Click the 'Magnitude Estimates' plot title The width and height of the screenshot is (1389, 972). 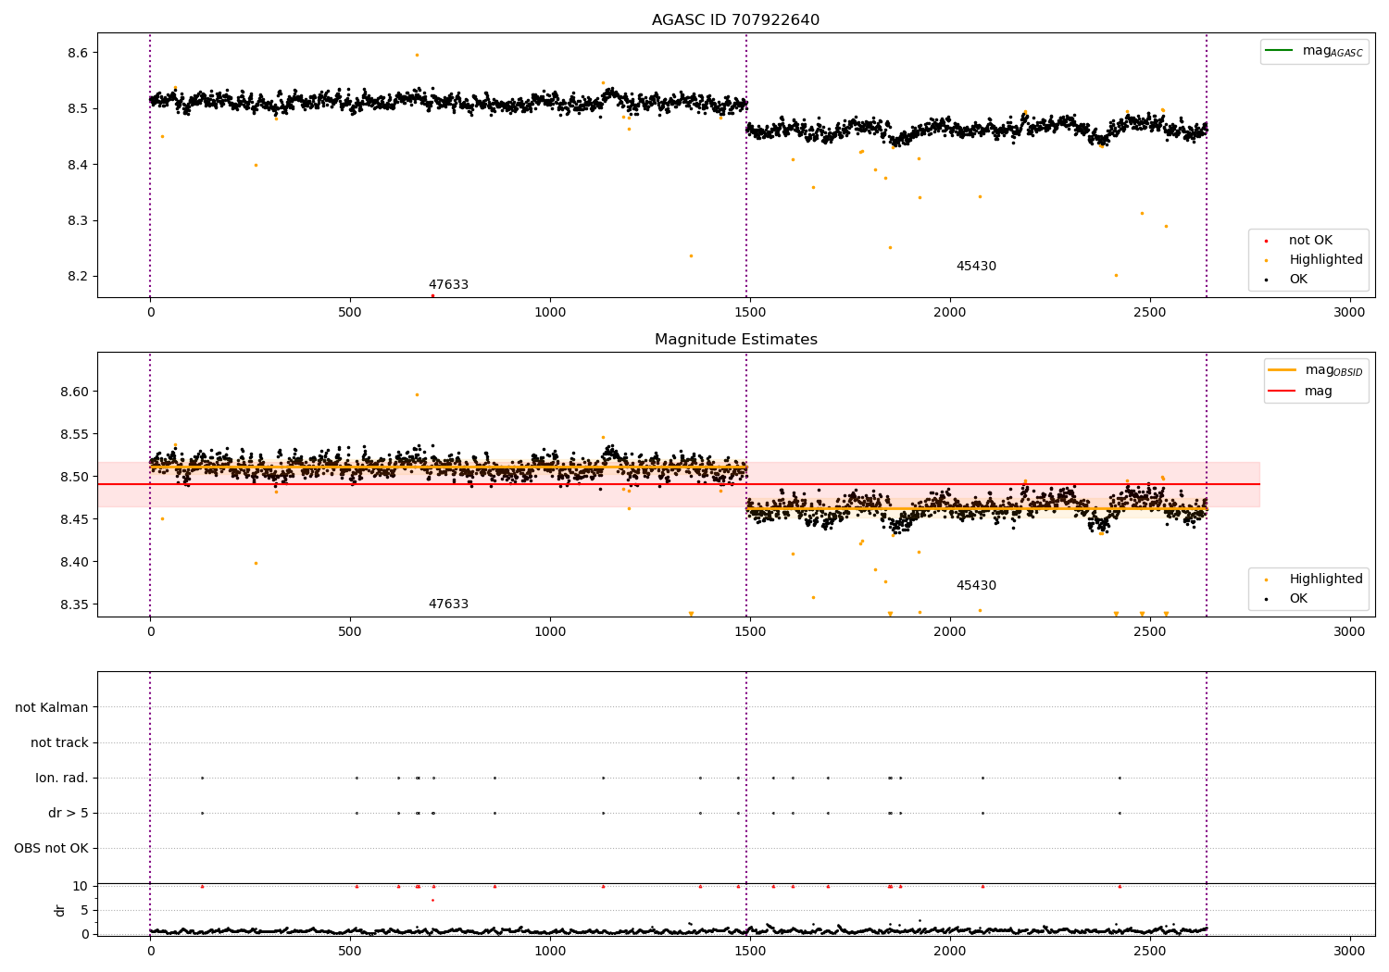click(735, 340)
